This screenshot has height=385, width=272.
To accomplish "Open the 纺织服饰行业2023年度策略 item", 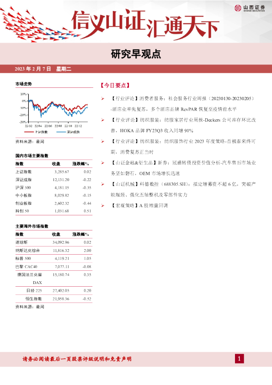I will click(183, 147).
